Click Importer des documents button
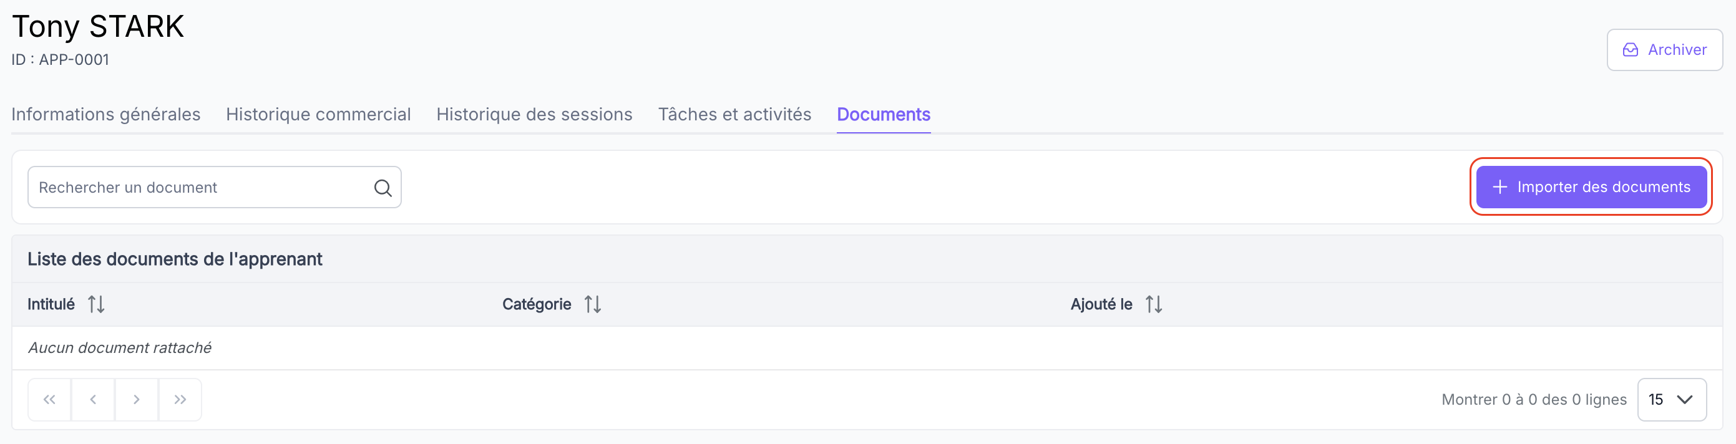This screenshot has height=444, width=1736. coord(1591,187)
